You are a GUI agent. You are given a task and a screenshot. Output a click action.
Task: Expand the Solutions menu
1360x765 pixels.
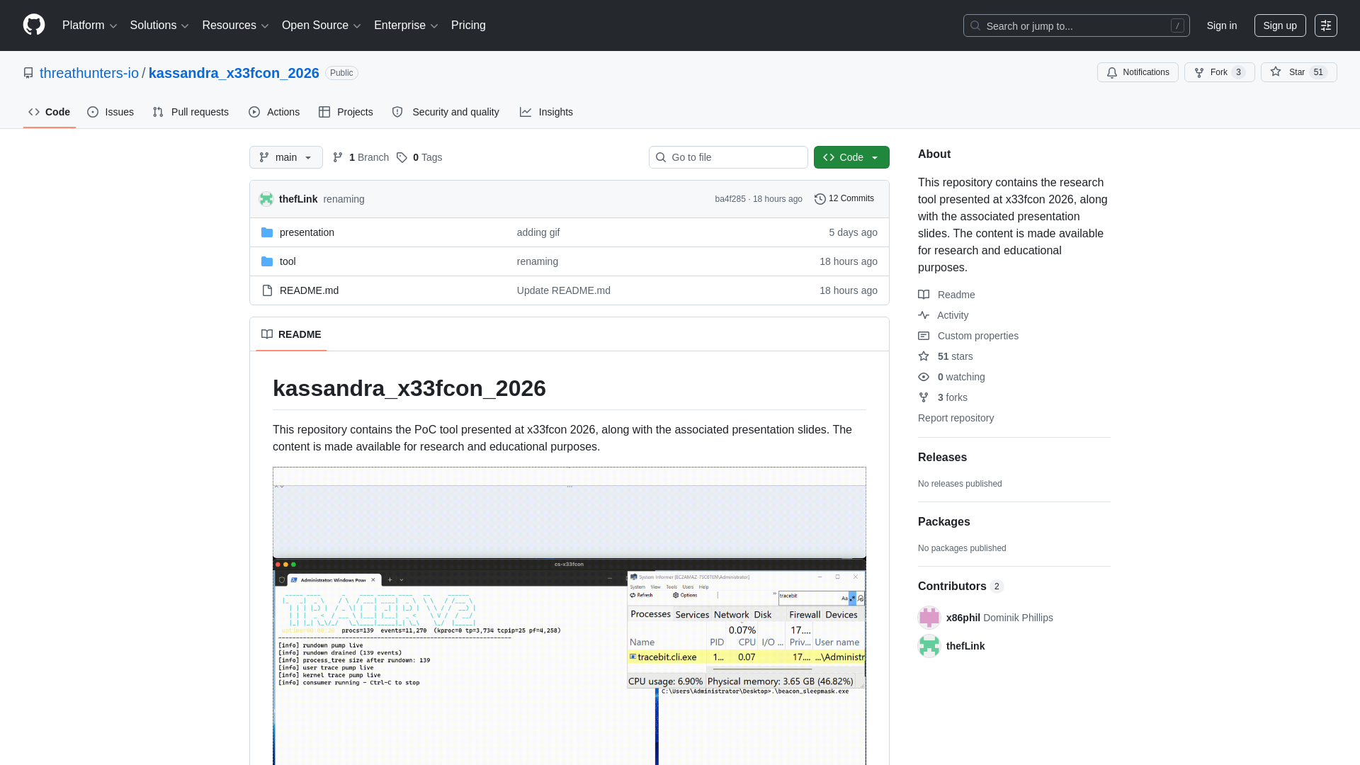pyautogui.click(x=159, y=25)
